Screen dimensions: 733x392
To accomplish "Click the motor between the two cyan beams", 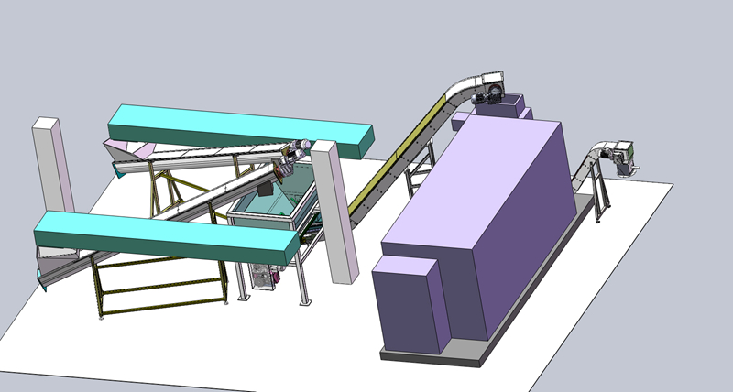I will coord(291,158).
